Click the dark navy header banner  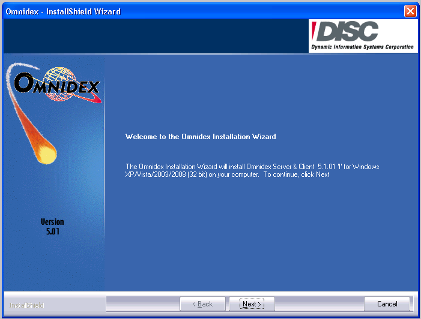click(x=156, y=36)
